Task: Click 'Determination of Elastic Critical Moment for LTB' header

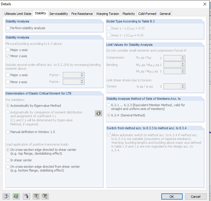Action: point(38,93)
